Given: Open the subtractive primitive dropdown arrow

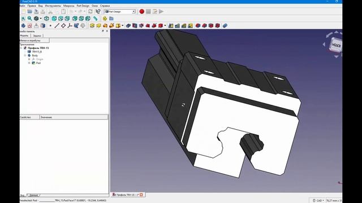Looking at the screenshot, I should point(165,25).
